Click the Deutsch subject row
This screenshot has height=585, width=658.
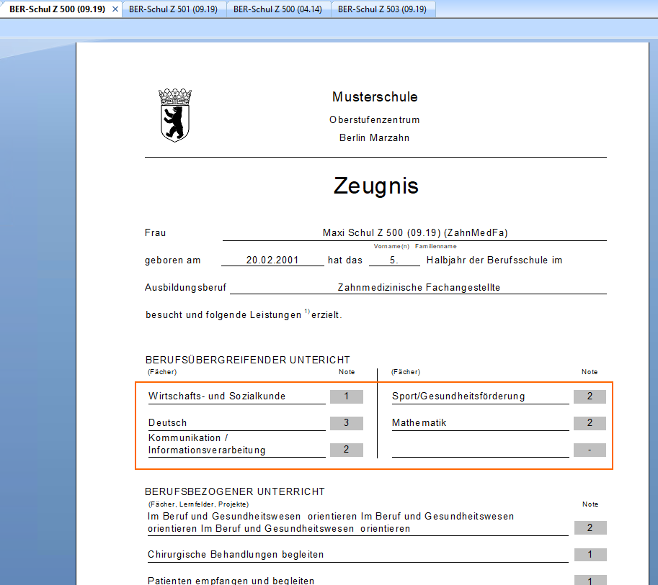pyautogui.click(x=236, y=423)
